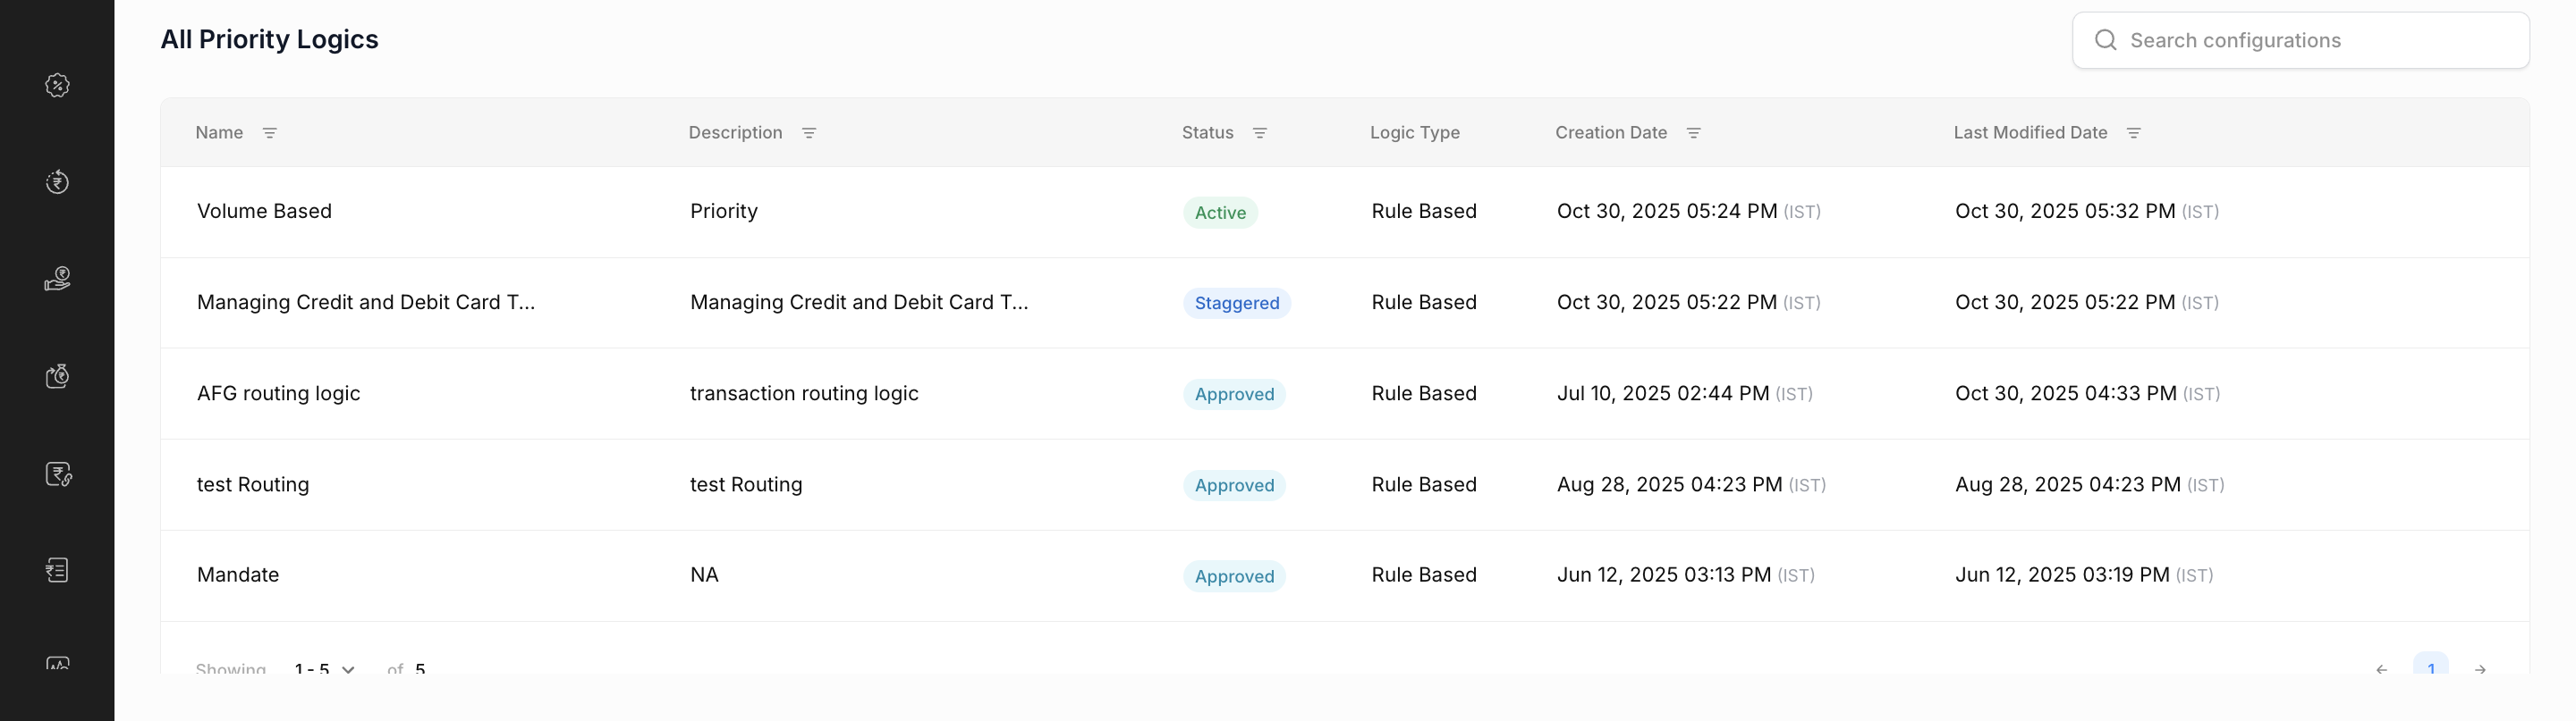Click the rupee invoice list sidebar icon

click(57, 570)
